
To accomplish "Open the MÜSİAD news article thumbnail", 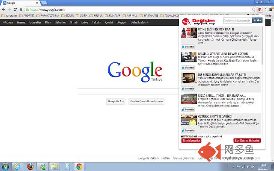I will 188,57.
